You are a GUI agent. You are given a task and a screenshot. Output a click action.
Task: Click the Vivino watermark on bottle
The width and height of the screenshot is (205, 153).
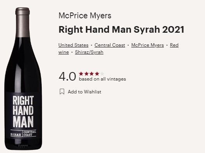click(x=23, y=146)
